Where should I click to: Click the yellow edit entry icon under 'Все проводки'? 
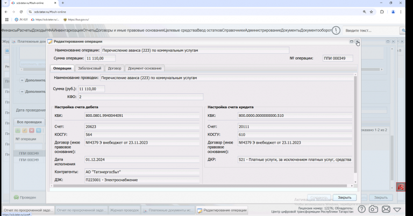25,130
